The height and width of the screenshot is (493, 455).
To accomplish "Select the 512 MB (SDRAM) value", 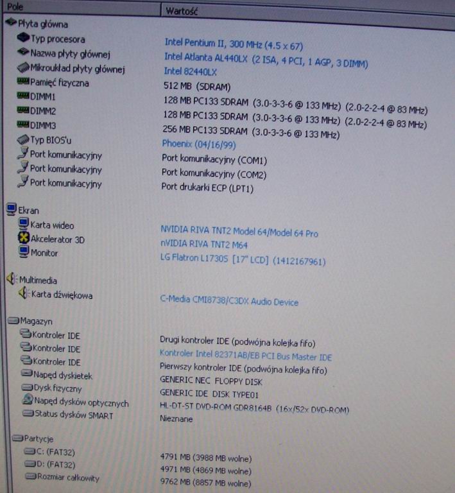I will point(197,86).
